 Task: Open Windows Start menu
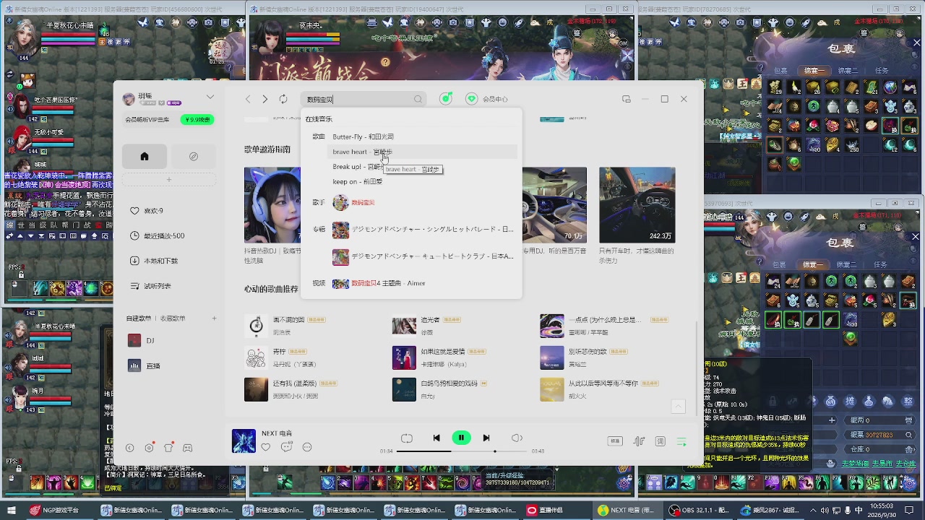[x=12, y=510]
